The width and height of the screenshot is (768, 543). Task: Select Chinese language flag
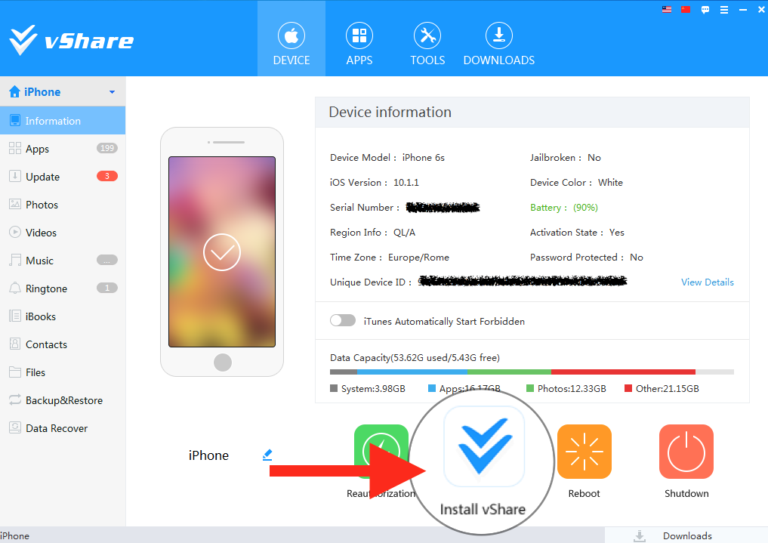(686, 9)
